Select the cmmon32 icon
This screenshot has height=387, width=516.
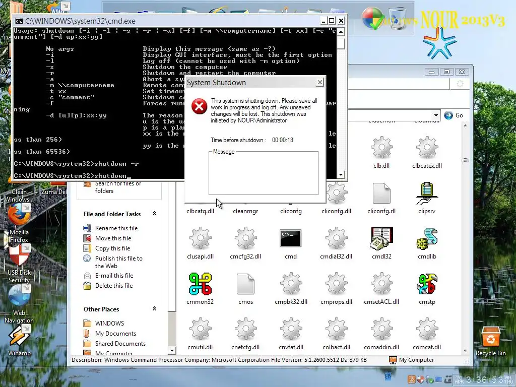(x=200, y=284)
